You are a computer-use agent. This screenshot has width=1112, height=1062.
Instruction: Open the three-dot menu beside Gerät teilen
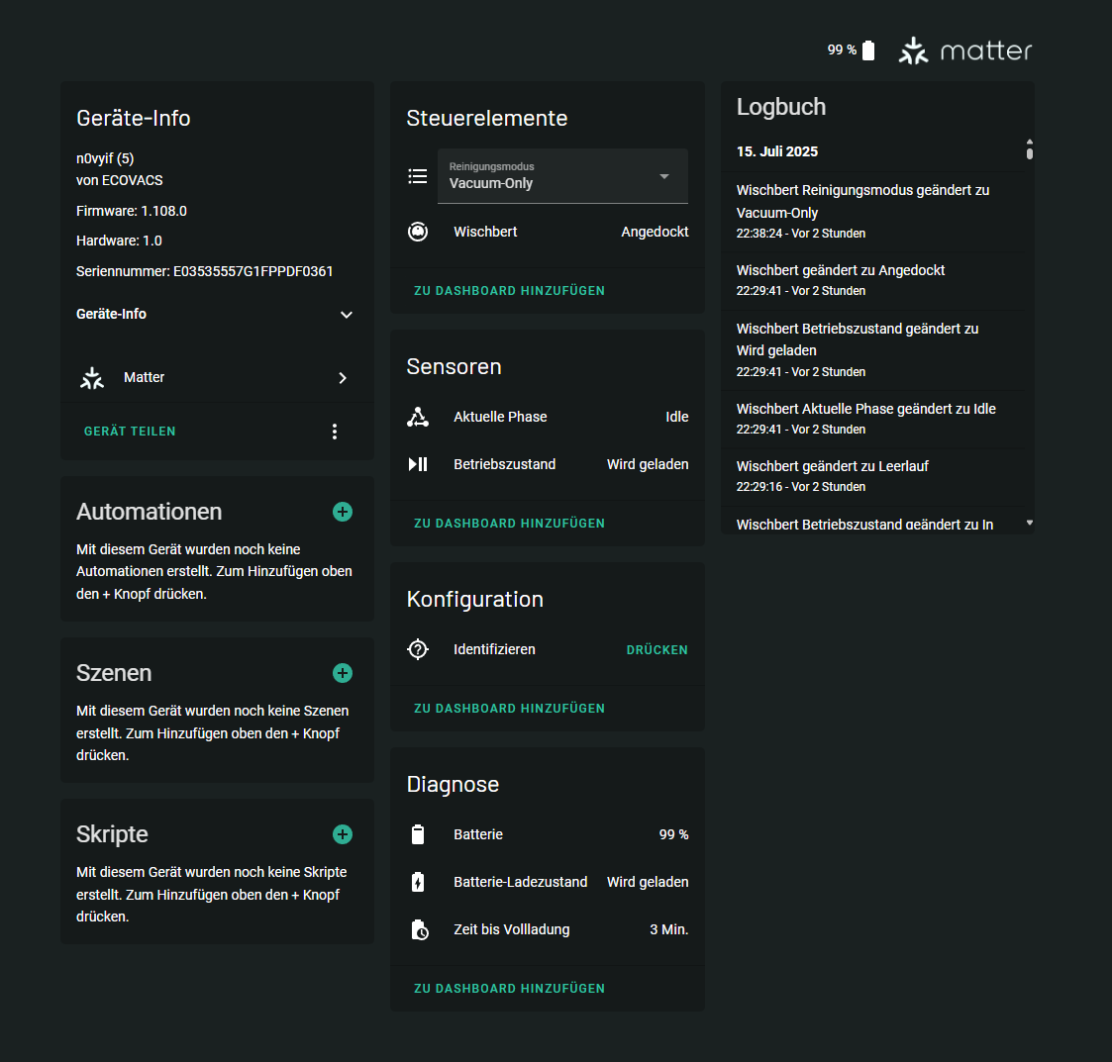click(335, 432)
